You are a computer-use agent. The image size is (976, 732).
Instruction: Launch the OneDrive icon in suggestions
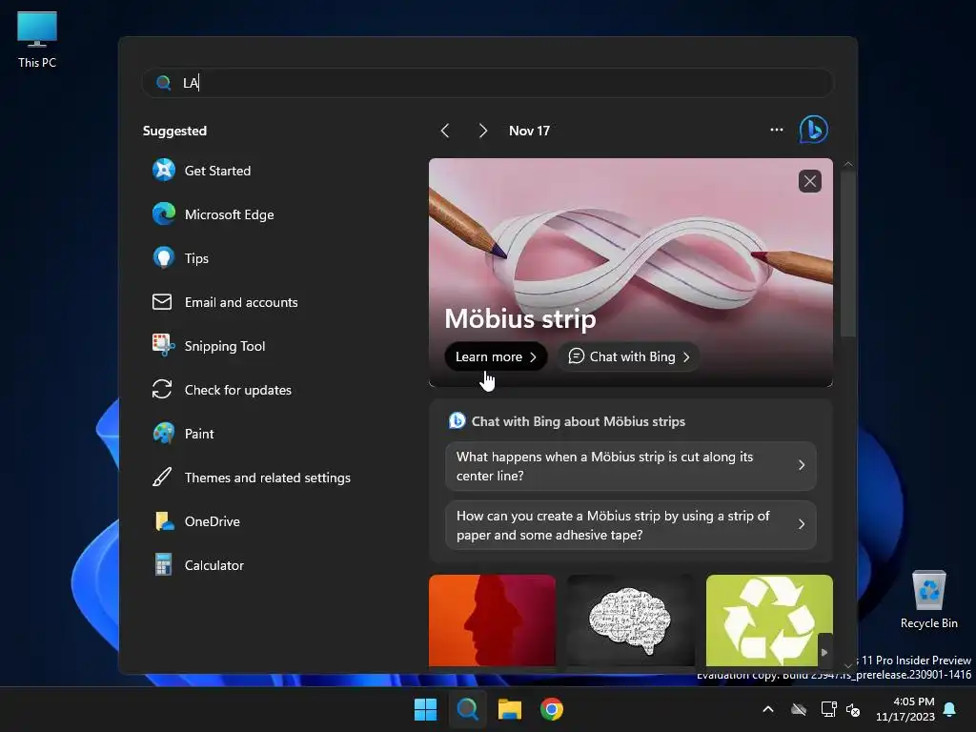pos(164,521)
